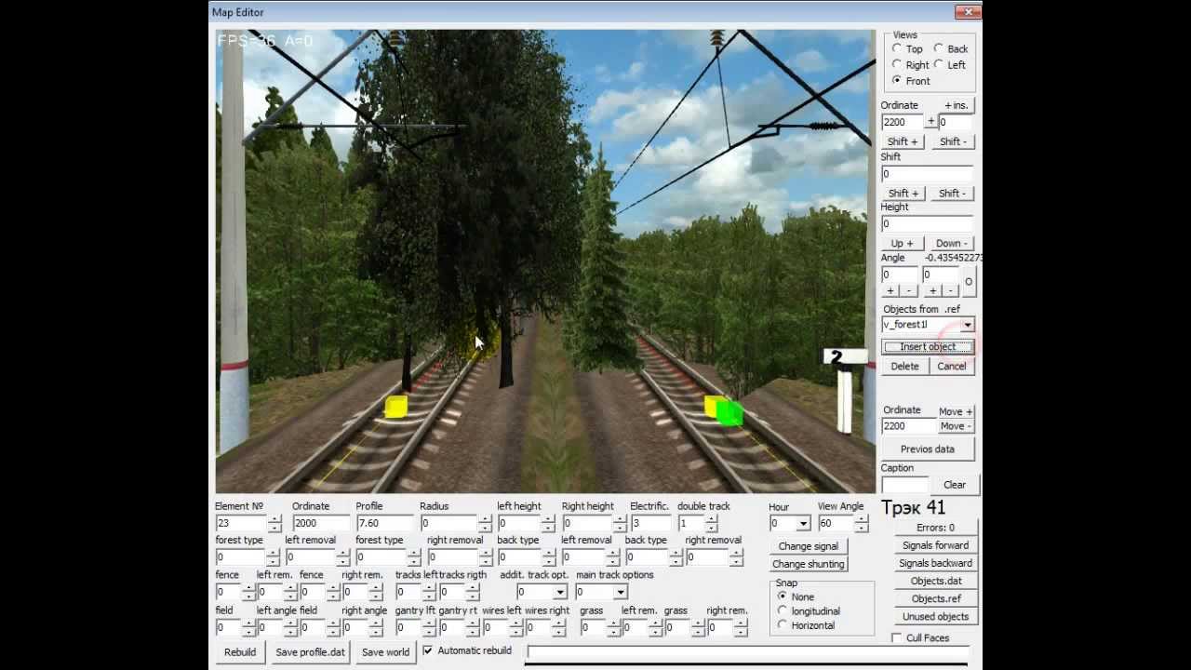Click the View Angle field showing 60
This screenshot has height=670, width=1191.
tap(836, 524)
